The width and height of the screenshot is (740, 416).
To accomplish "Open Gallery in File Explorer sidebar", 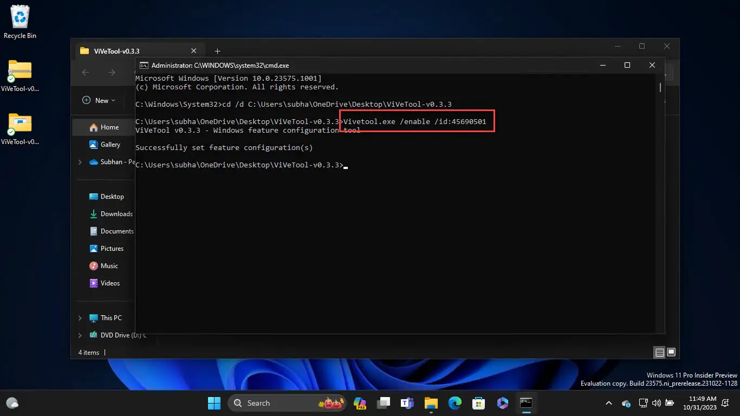I will 104,145.
